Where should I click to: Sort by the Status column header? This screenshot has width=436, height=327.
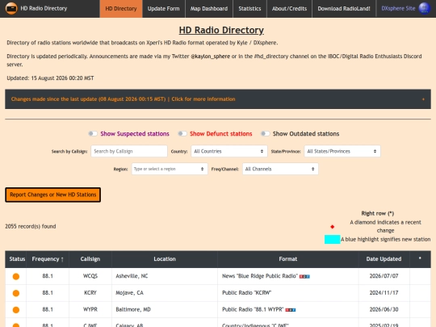[x=17, y=259]
